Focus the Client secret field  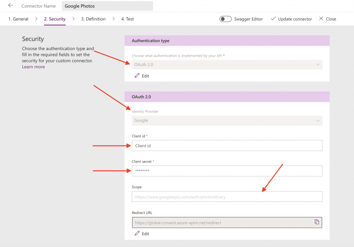[227, 171]
